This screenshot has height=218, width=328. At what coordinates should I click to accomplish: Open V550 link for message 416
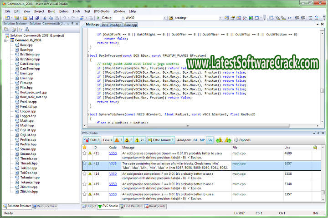(x=113, y=194)
